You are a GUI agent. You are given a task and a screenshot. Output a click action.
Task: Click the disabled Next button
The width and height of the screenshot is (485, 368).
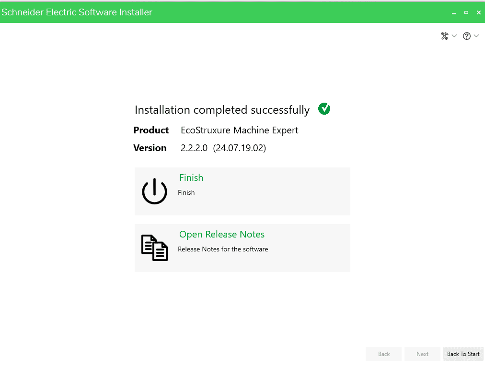422,354
